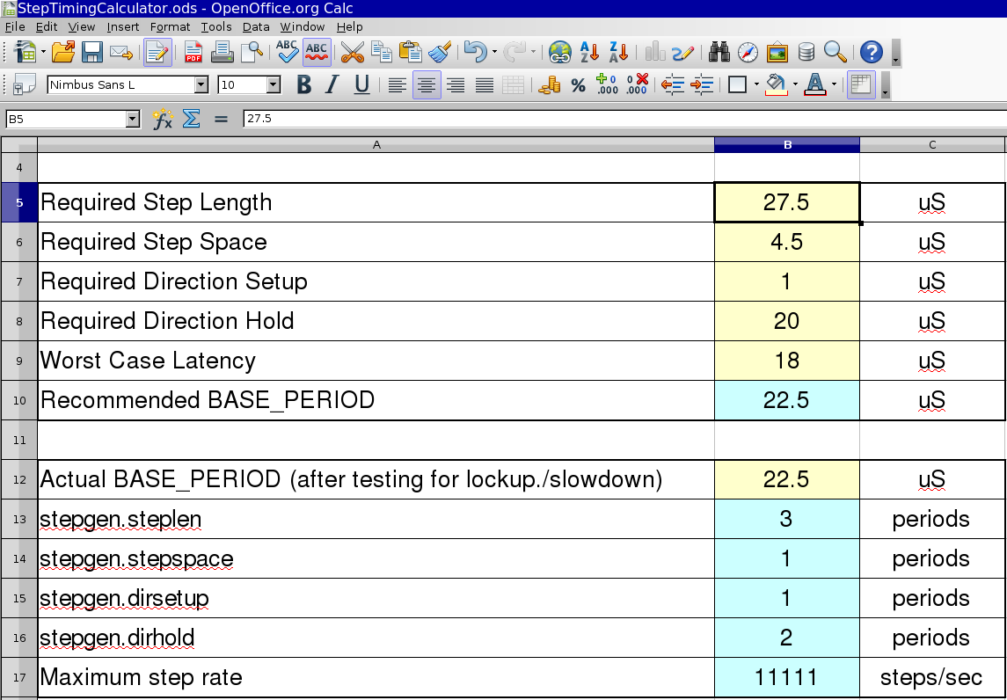Select column B header
The width and height of the screenshot is (1007, 700).
(787, 145)
